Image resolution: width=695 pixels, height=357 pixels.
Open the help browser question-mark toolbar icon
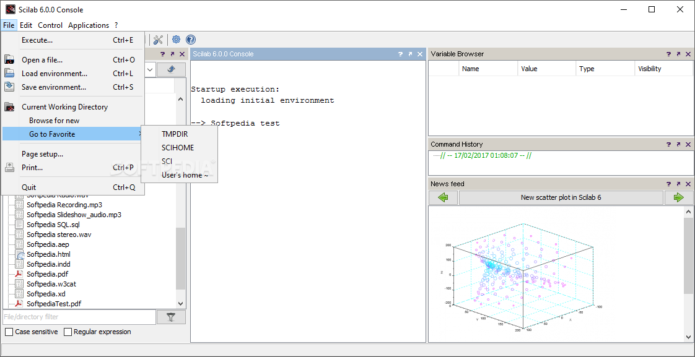(x=191, y=40)
